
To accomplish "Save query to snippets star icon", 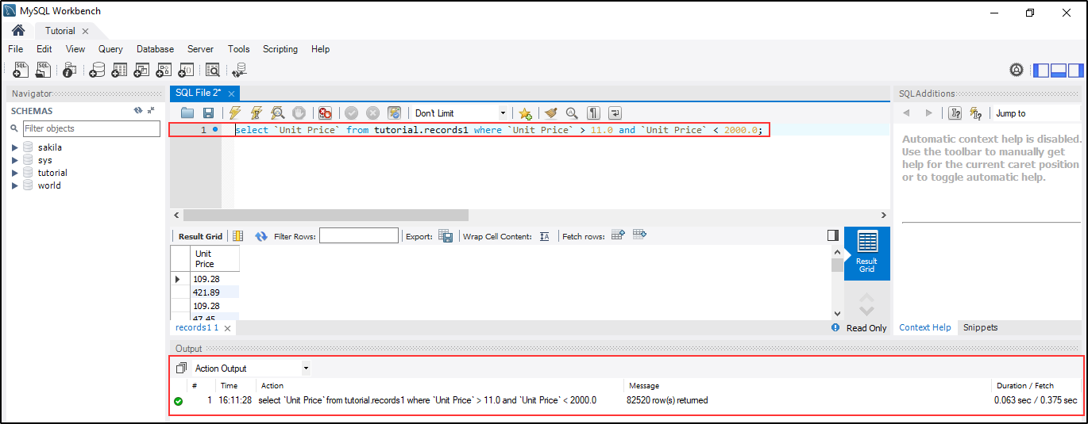I will [524, 113].
